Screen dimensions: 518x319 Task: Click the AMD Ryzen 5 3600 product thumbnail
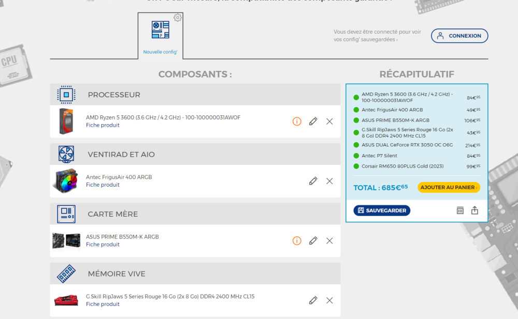pyautogui.click(x=66, y=121)
